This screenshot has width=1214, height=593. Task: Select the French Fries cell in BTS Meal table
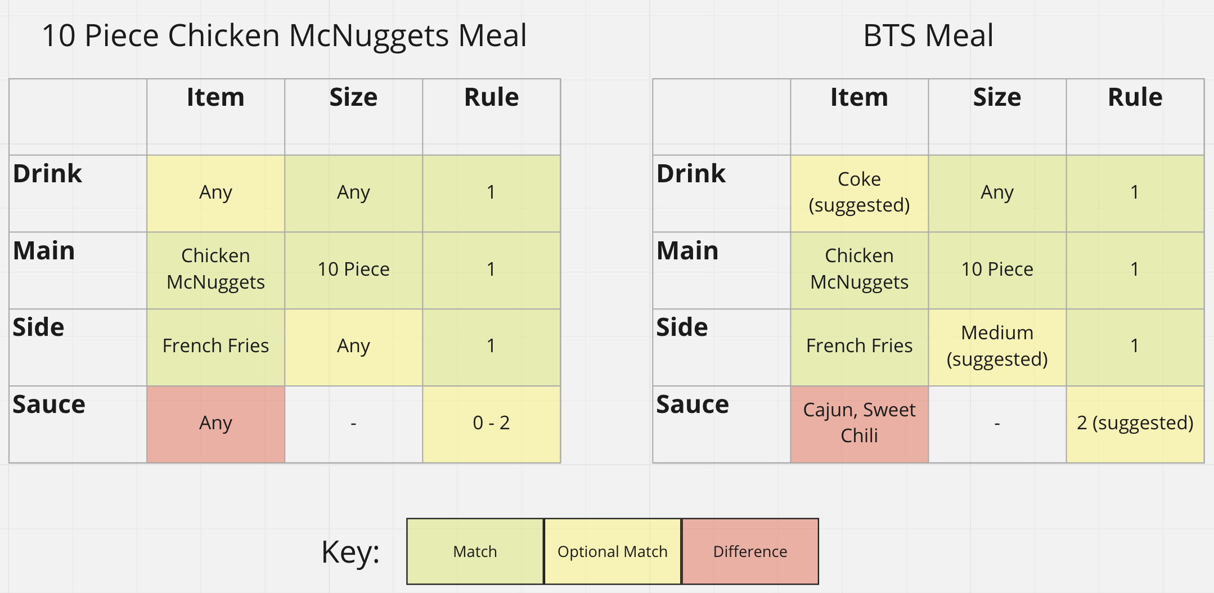(859, 346)
